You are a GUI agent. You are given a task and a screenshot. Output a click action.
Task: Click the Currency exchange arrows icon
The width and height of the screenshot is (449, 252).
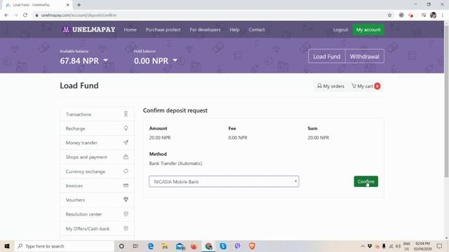tap(126, 171)
